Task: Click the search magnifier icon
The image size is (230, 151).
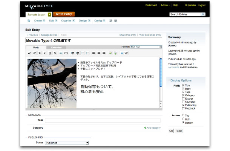Action: 203,14
